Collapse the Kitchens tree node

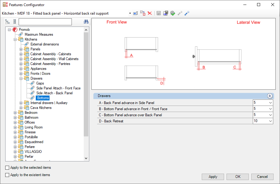click(15, 40)
